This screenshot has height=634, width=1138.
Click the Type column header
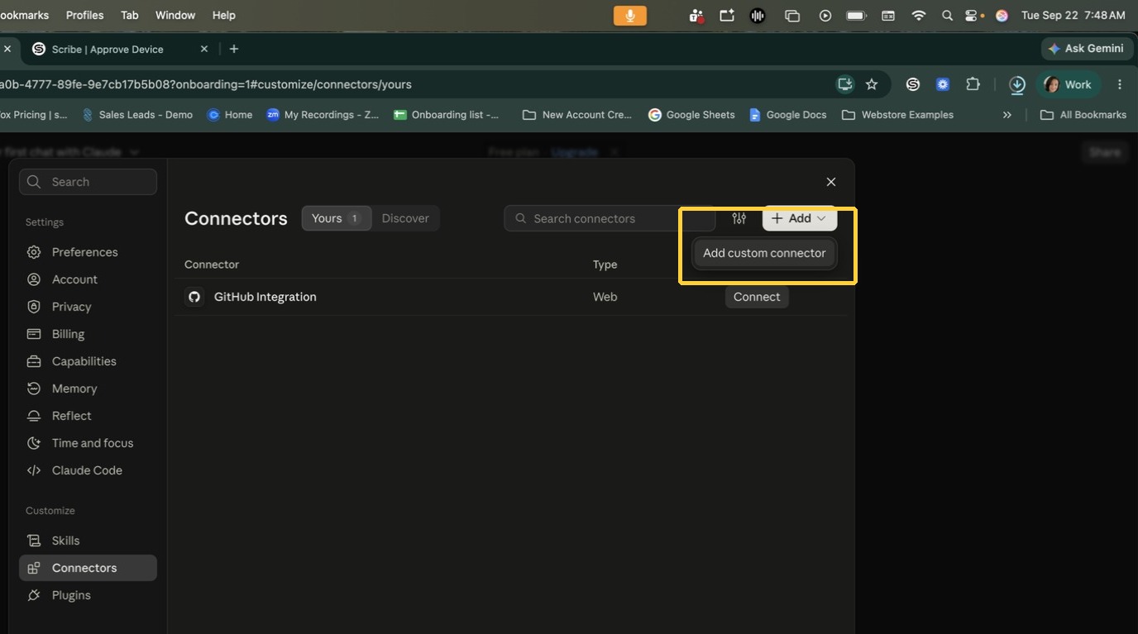[605, 265]
